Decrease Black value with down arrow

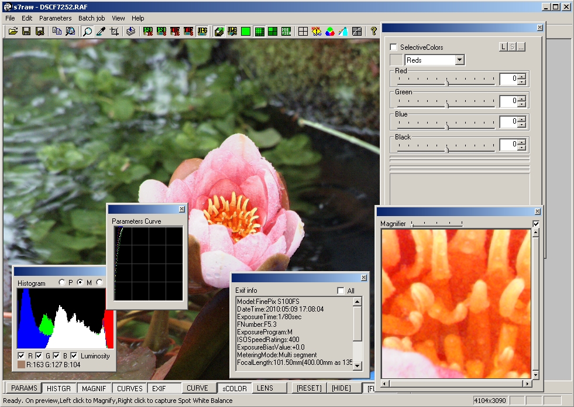(x=522, y=146)
